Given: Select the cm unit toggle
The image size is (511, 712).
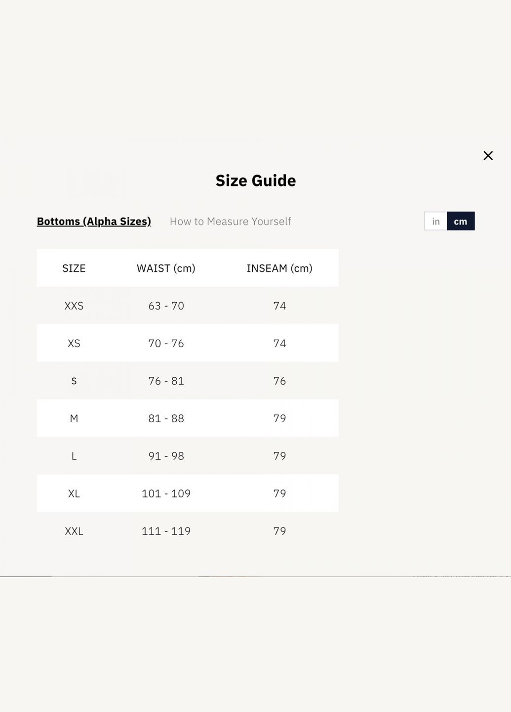Looking at the screenshot, I should tap(461, 222).
